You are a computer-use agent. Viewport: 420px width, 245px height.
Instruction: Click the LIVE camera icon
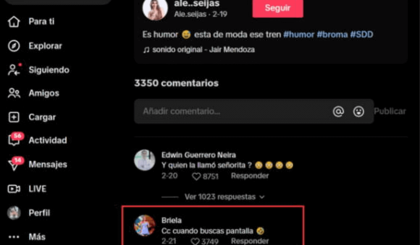14,189
